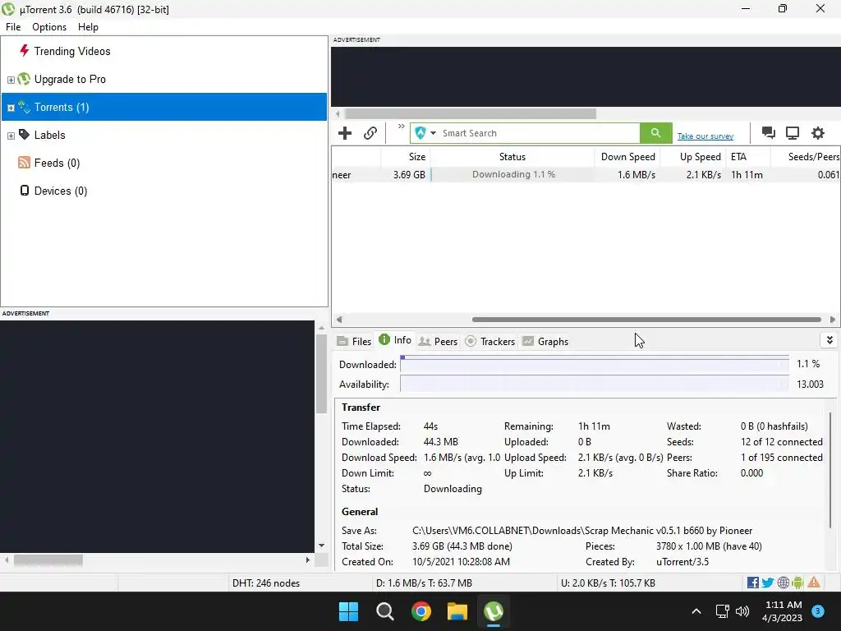The image size is (841, 631).
Task: Sort by Down Speed column header
Action: pyautogui.click(x=627, y=157)
